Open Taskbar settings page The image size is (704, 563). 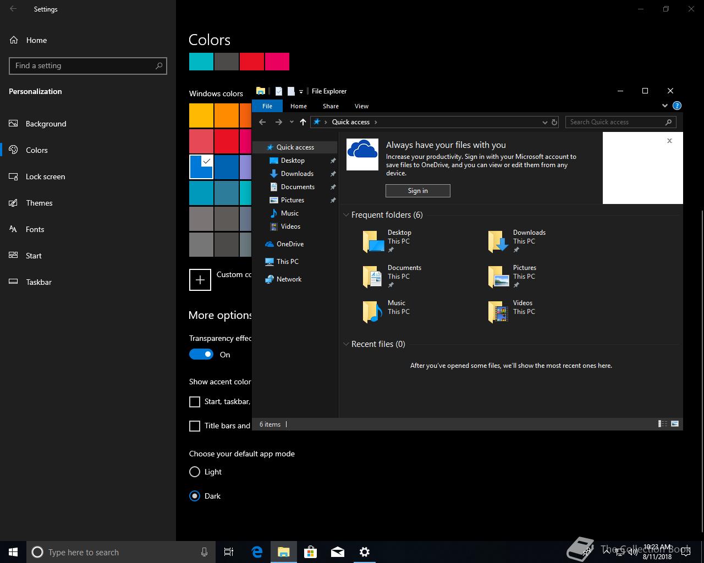88,282
